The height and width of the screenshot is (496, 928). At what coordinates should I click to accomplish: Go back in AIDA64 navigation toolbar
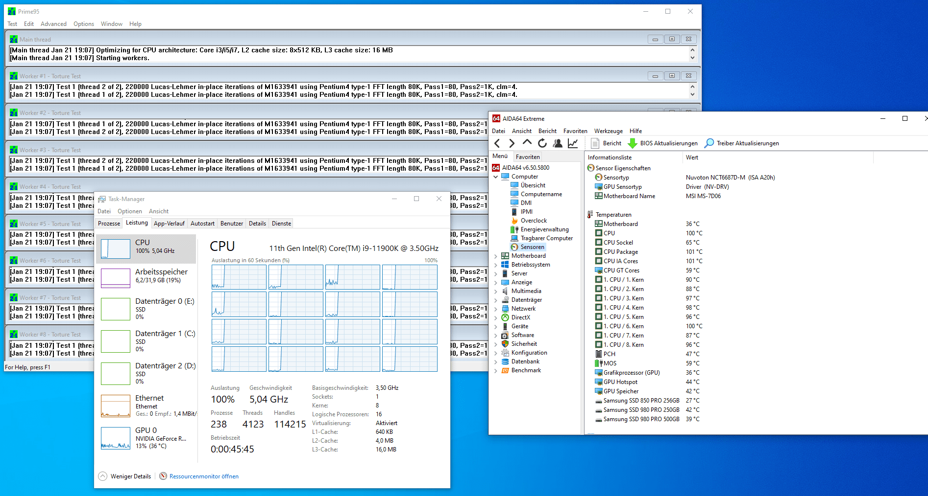pyautogui.click(x=497, y=143)
